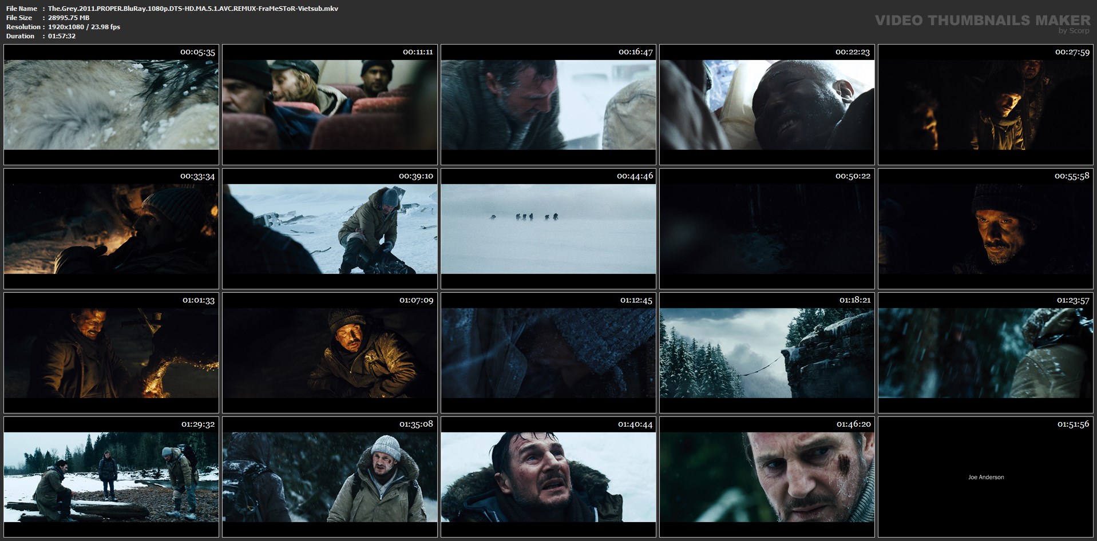Click the 00:27:59 timestamp label
1097x541 pixels.
pos(1072,52)
